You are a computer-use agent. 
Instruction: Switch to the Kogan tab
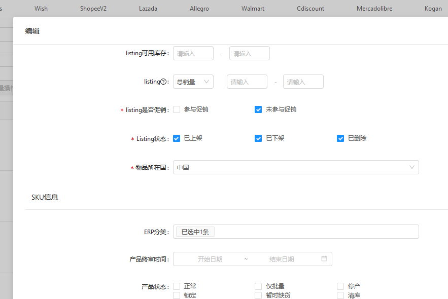point(433,9)
